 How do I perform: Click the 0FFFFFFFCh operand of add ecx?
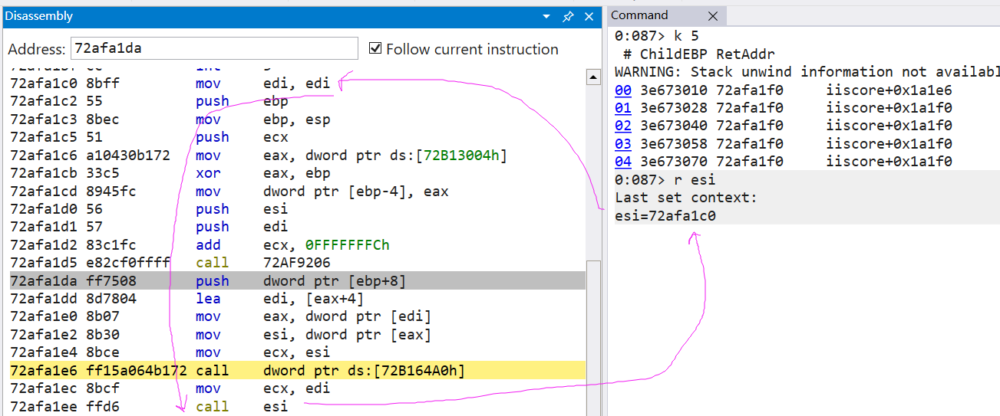[x=348, y=245]
